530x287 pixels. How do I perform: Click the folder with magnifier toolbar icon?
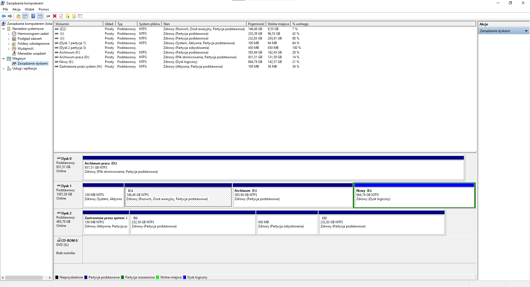tap(74, 16)
